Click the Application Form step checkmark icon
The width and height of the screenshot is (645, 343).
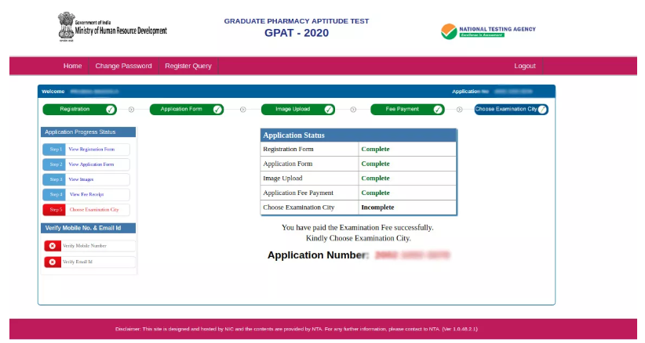tap(220, 110)
